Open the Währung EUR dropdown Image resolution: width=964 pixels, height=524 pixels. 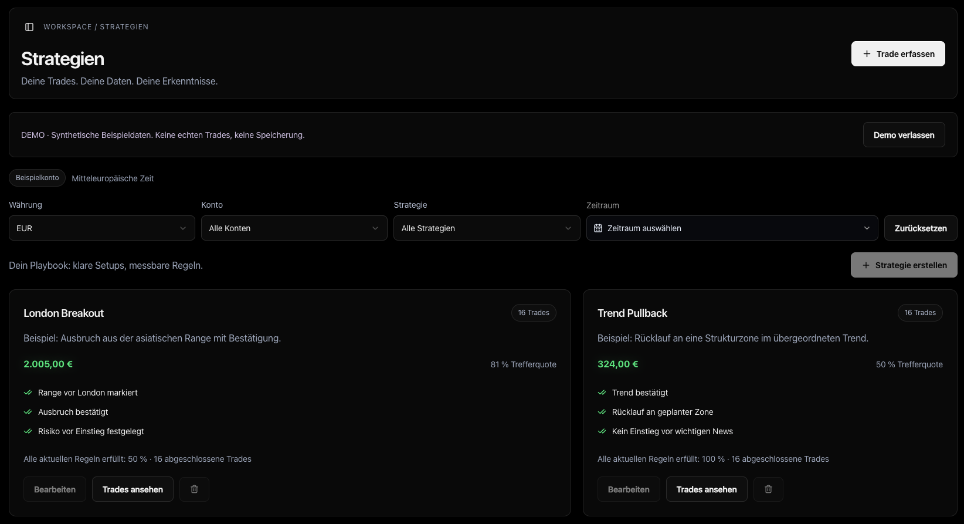(102, 228)
